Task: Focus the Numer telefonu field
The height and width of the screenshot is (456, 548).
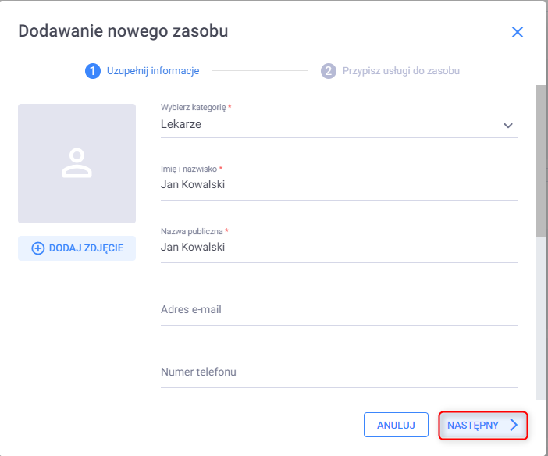Action: tap(338, 372)
